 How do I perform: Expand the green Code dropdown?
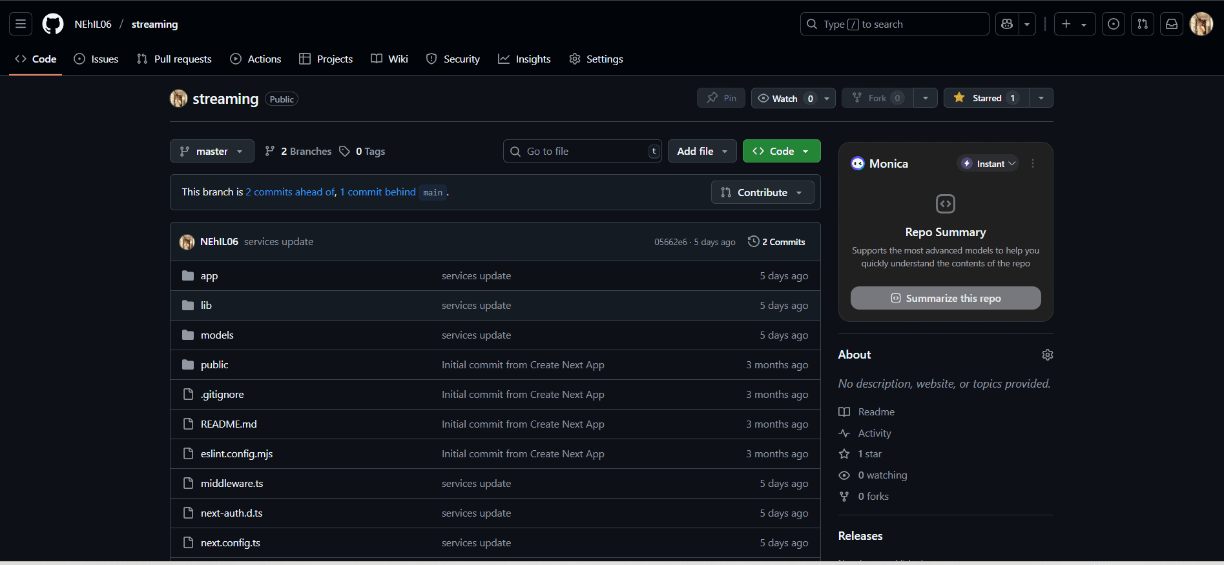click(782, 151)
